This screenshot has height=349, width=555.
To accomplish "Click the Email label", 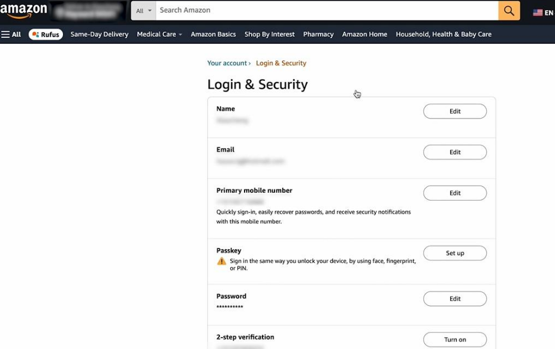I will tap(225, 150).
